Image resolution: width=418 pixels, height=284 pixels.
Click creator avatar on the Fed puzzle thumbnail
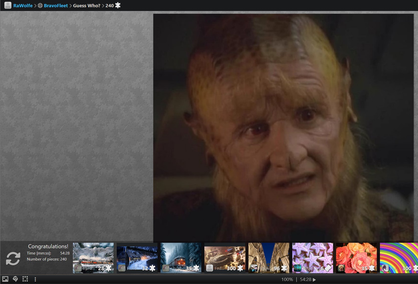(209, 268)
